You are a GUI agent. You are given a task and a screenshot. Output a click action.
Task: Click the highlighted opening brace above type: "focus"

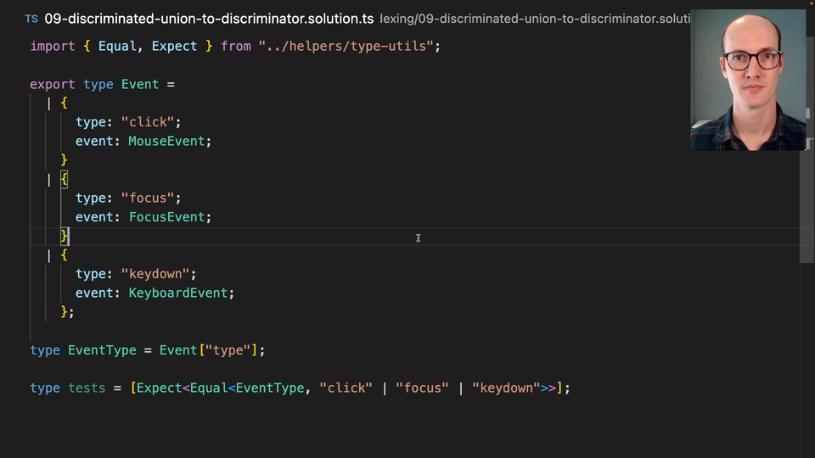coord(65,179)
